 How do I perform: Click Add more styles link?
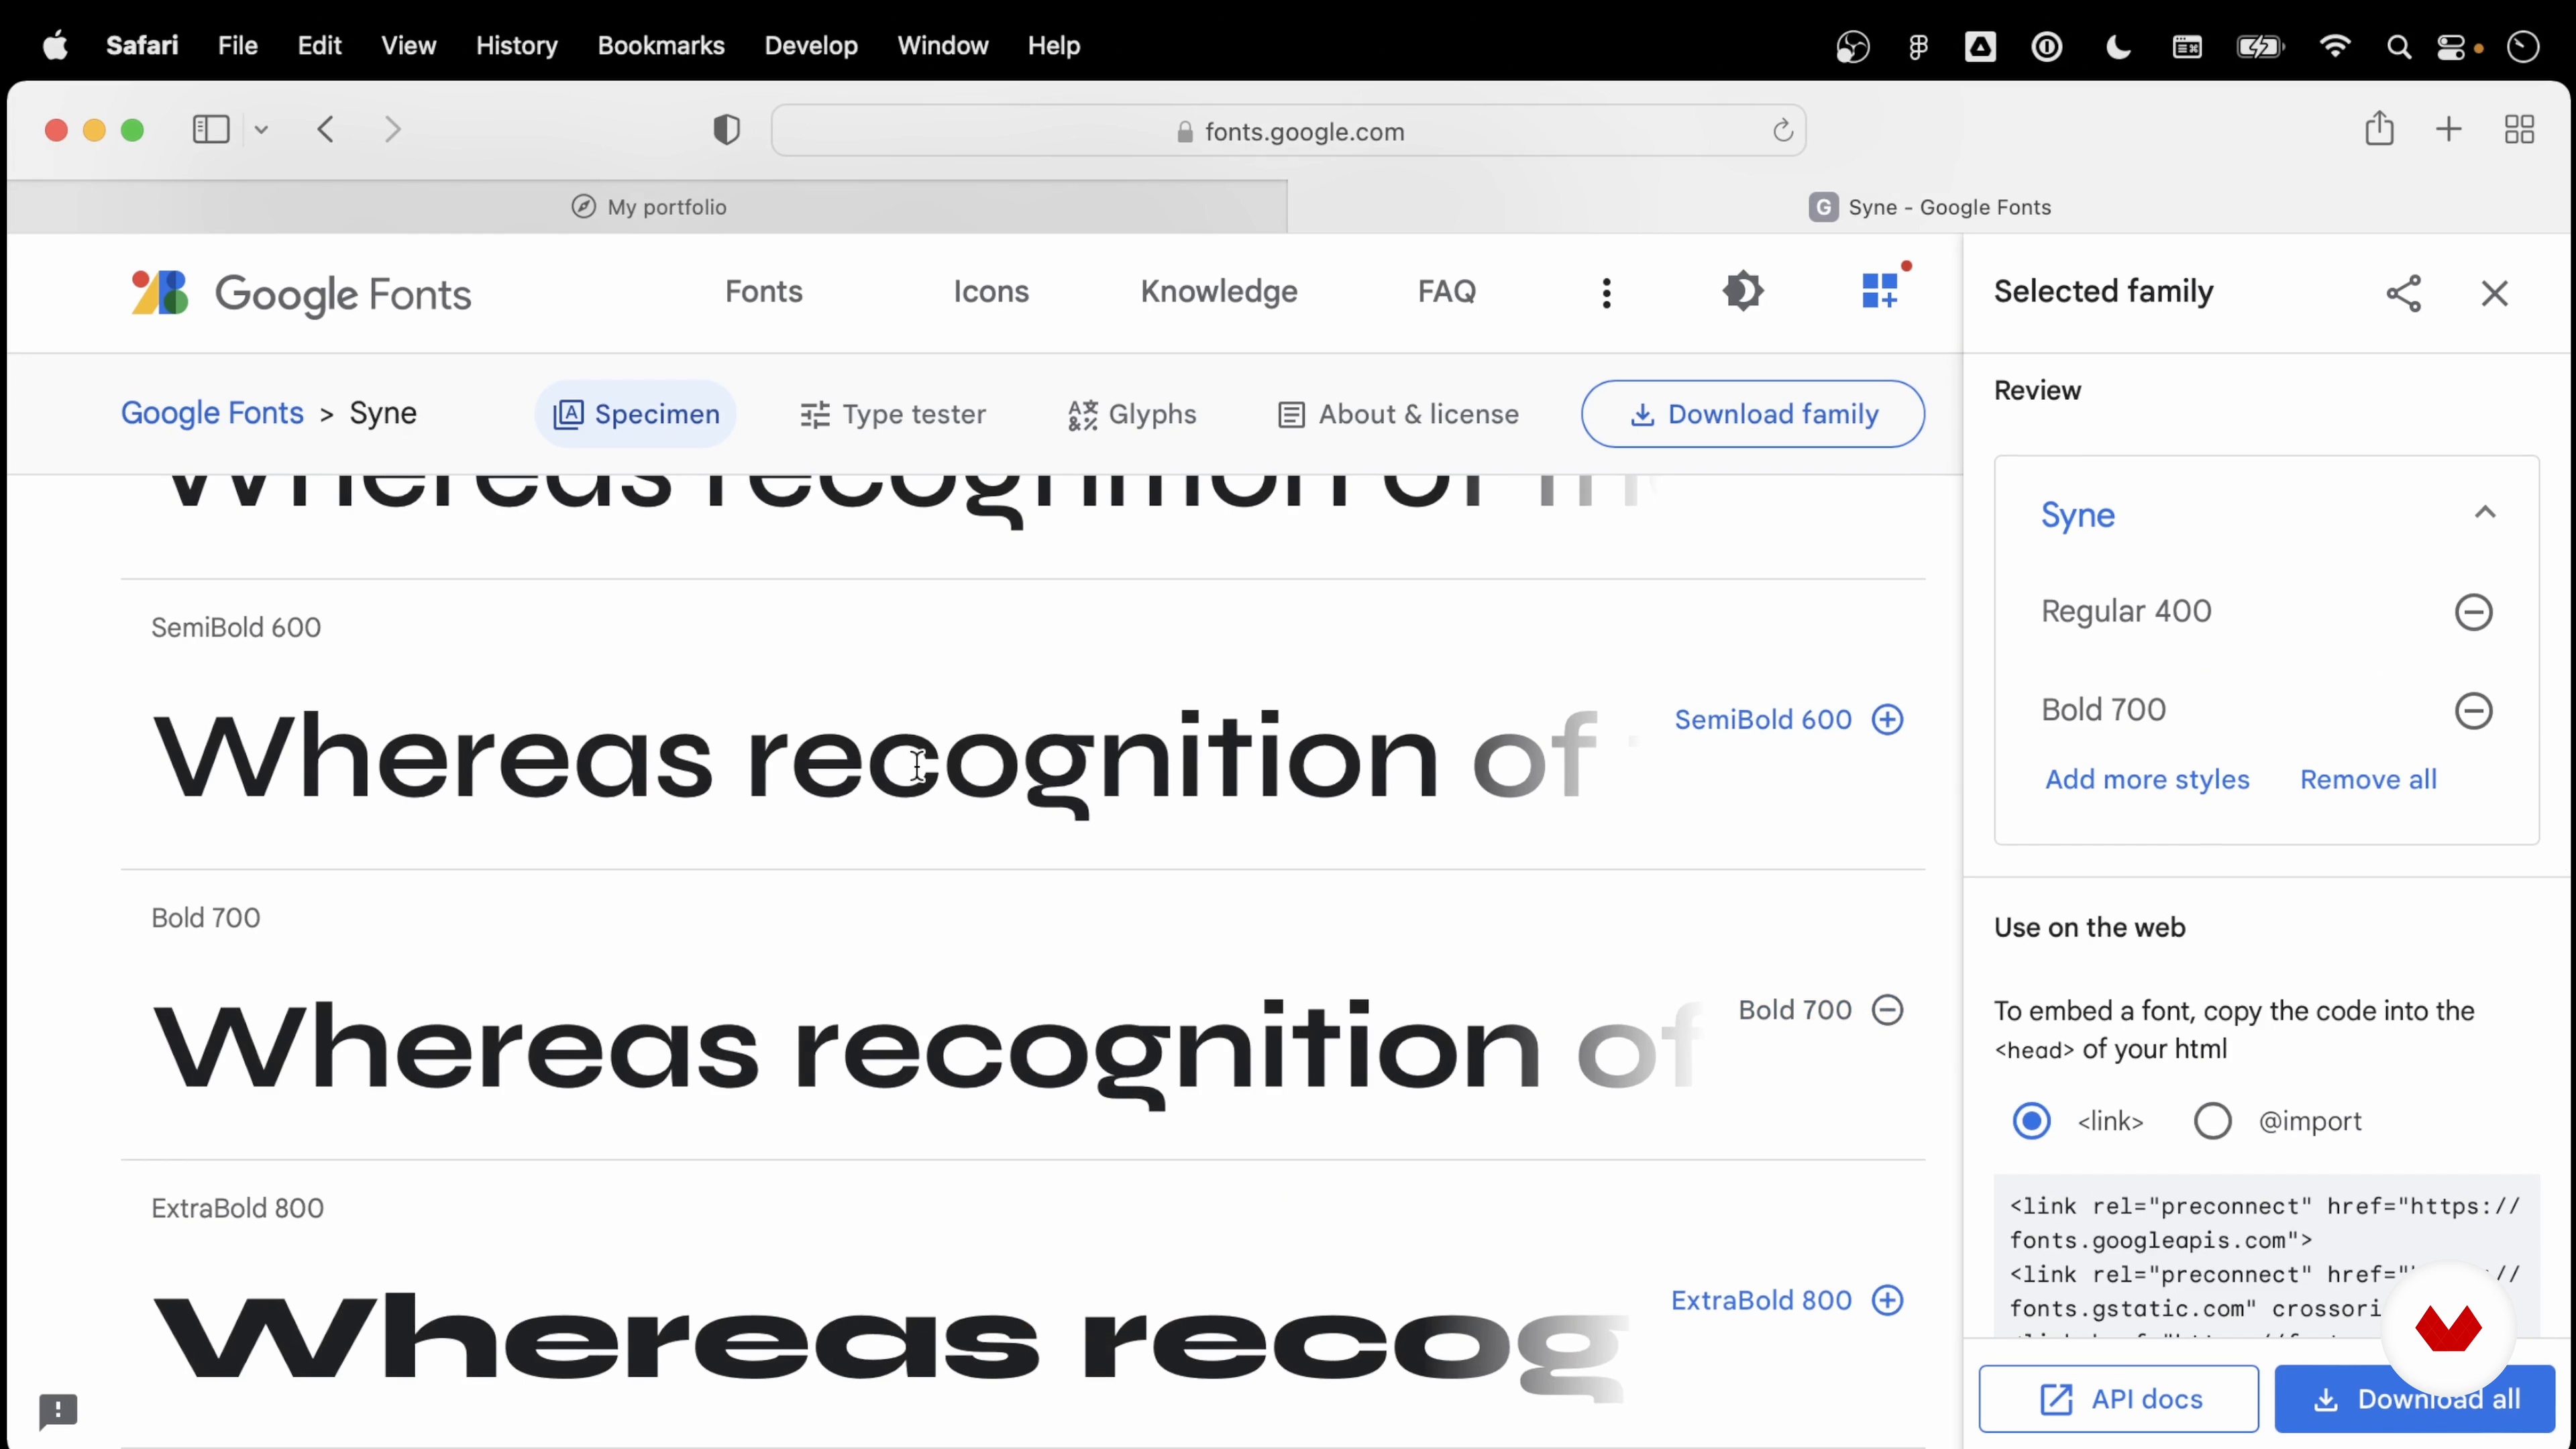2147,779
